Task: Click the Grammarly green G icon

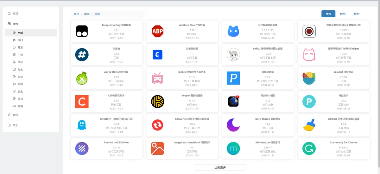Action: [309, 148]
